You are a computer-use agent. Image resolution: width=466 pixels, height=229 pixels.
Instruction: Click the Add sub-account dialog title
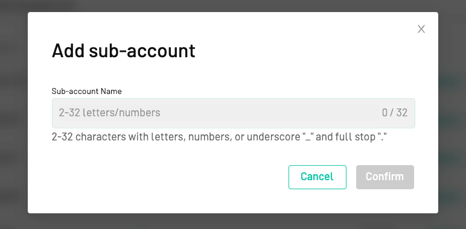tap(123, 51)
